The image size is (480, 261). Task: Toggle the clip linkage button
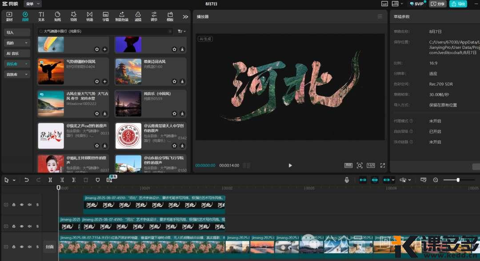click(387, 180)
